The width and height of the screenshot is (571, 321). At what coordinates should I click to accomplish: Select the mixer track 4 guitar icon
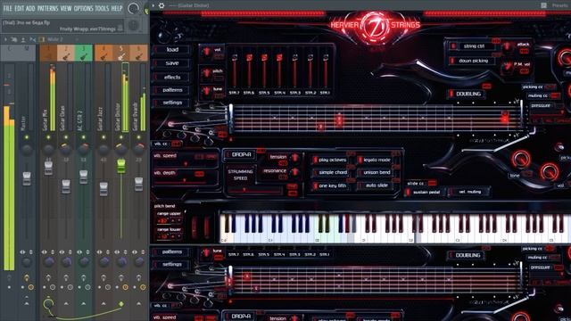click(103, 56)
